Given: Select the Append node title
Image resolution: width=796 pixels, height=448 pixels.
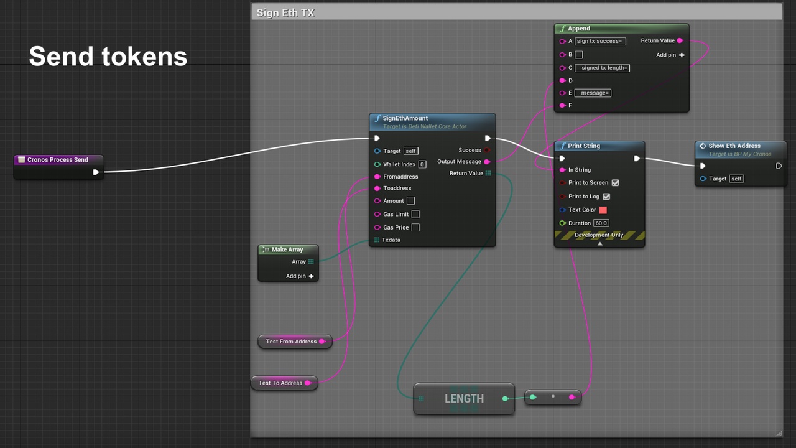Looking at the screenshot, I should coord(579,29).
